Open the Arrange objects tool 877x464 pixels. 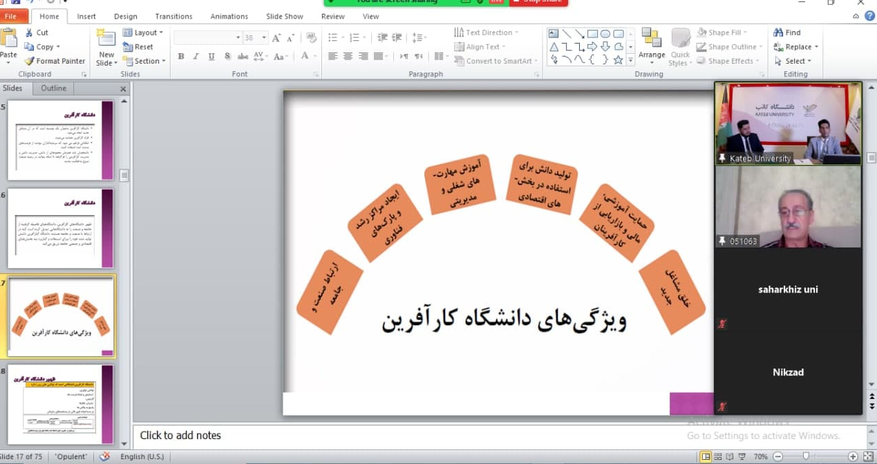[651, 46]
